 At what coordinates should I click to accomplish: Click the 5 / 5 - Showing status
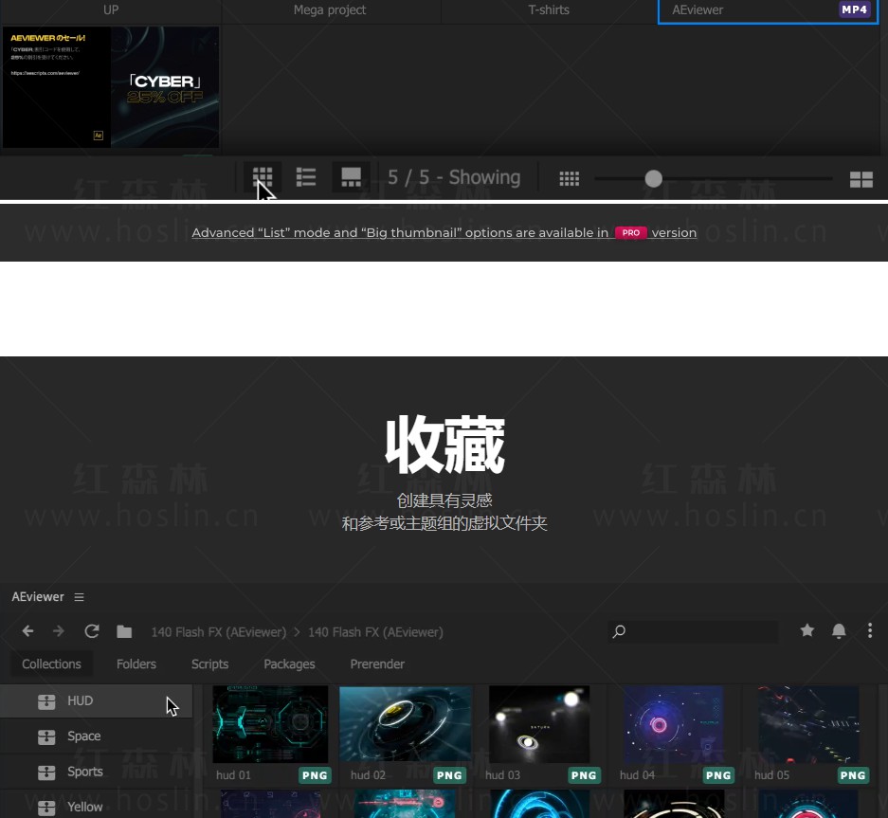[454, 177]
